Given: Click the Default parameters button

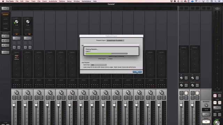Looking at the screenshot, I should pyautogui.click(x=6, y=52).
